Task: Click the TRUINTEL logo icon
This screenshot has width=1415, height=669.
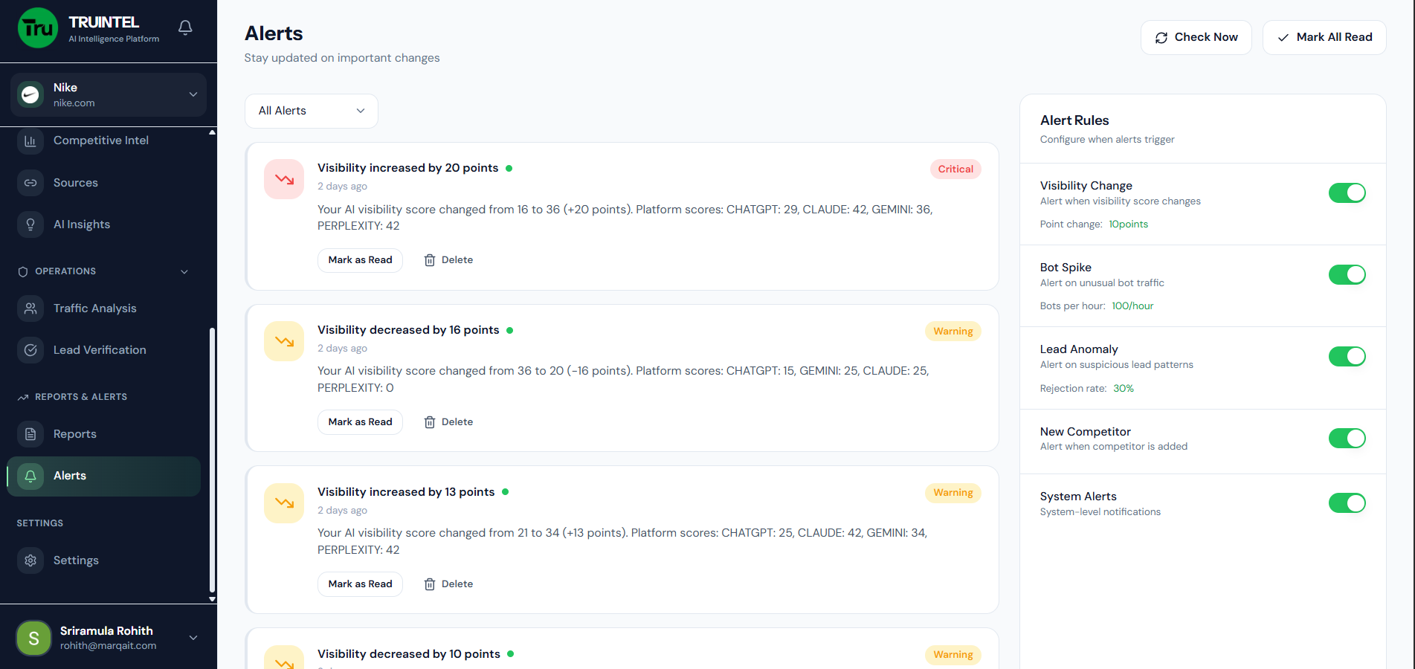Action: 37,28
